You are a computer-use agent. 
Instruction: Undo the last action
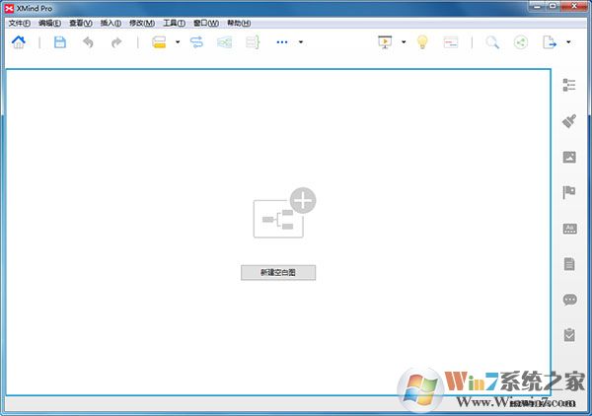88,42
